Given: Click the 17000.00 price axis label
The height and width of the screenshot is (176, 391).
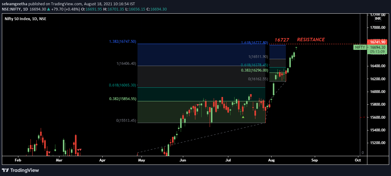Looking at the screenshot, I should (377, 28).
